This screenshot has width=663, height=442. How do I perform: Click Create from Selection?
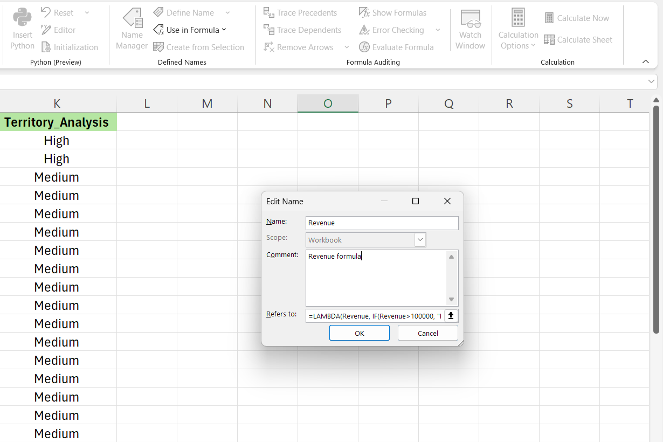198,47
